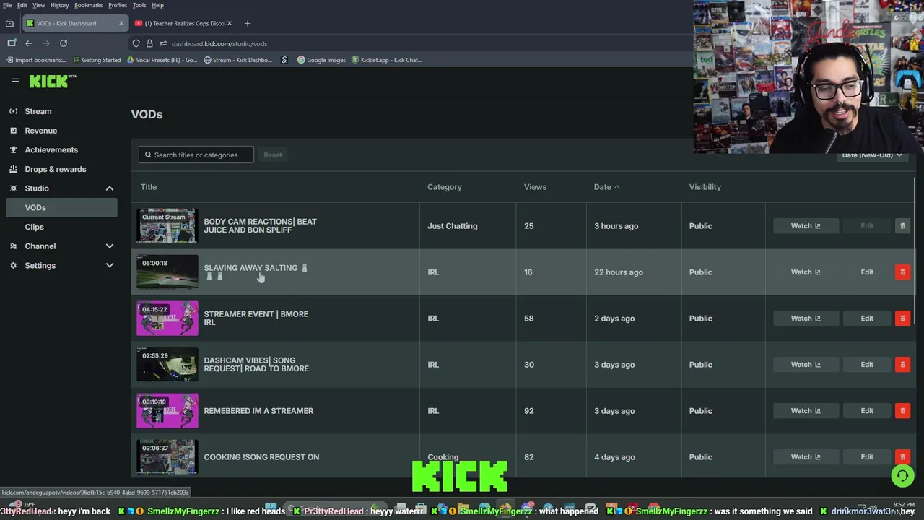Screen dimensions: 924x520
Task: Watch the REMEBERED IM A STREAMER VOD
Action: click(x=806, y=411)
